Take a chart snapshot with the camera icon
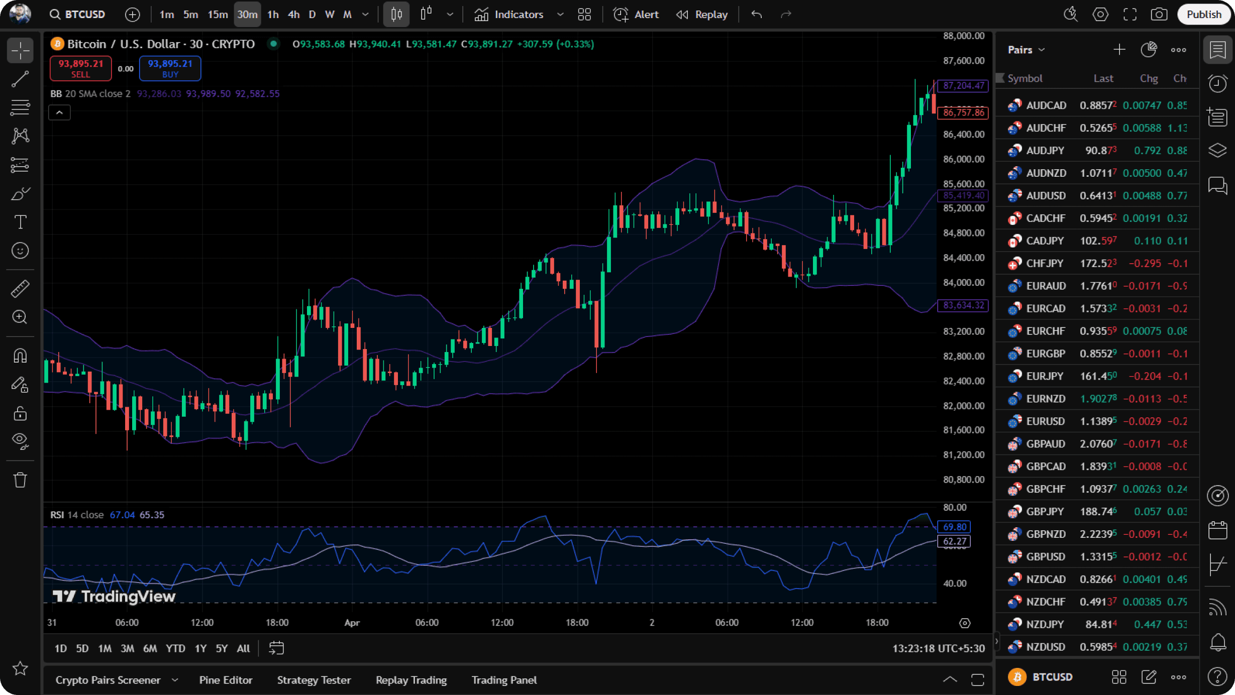1235x695 pixels. point(1159,14)
